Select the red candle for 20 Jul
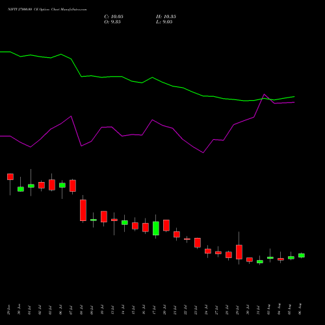Image resolution: width=325 pixels, height=325 pixels. coord(166,226)
